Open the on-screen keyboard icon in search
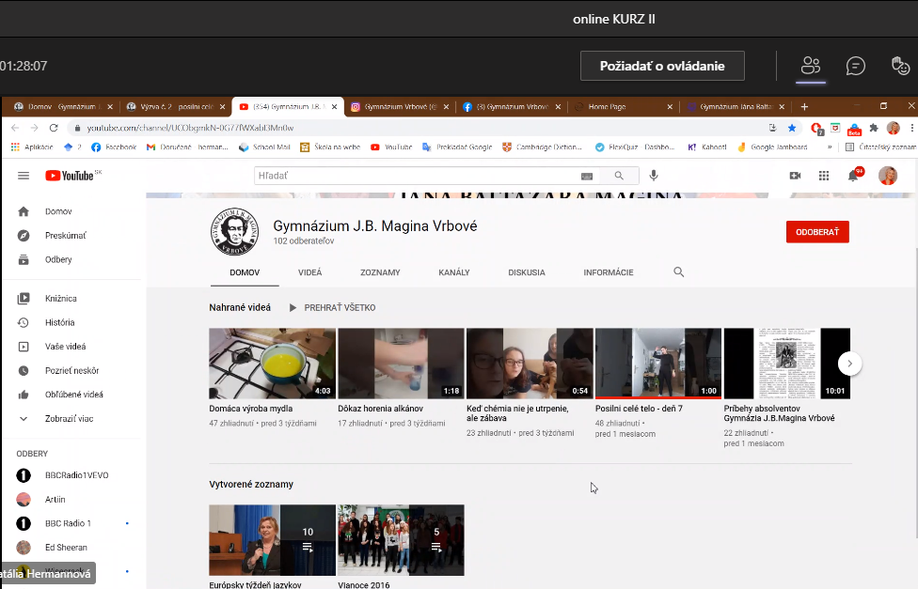This screenshot has width=918, height=589. (587, 176)
